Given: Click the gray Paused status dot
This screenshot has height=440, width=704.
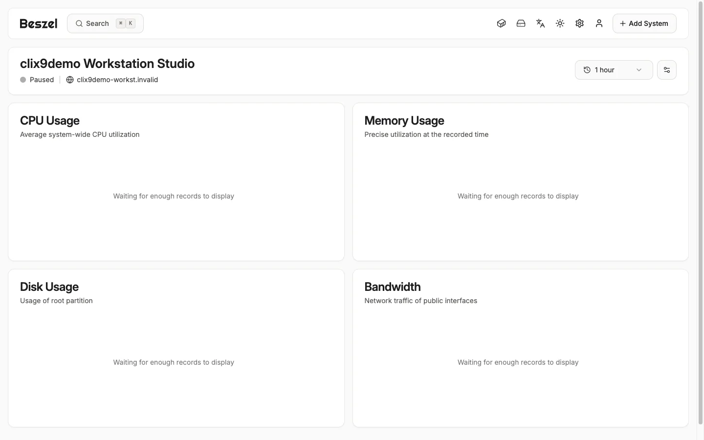Looking at the screenshot, I should [x=23, y=80].
